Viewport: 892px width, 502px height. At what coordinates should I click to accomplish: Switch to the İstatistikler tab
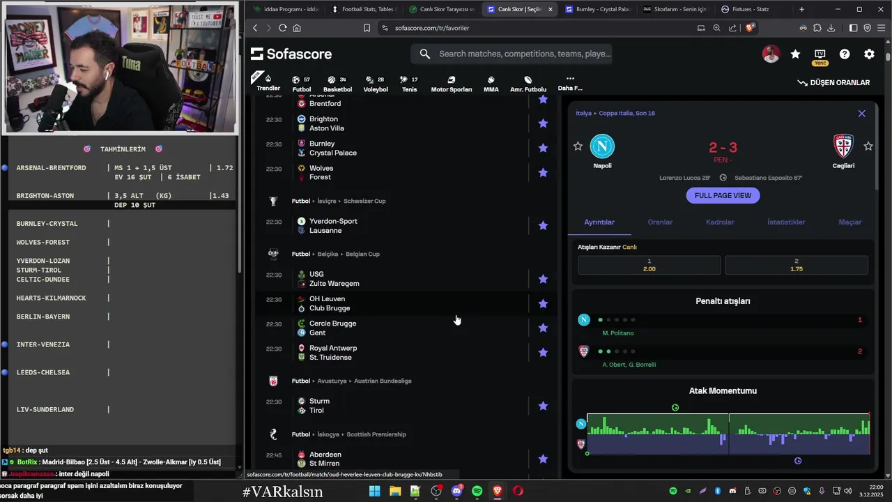tap(786, 222)
